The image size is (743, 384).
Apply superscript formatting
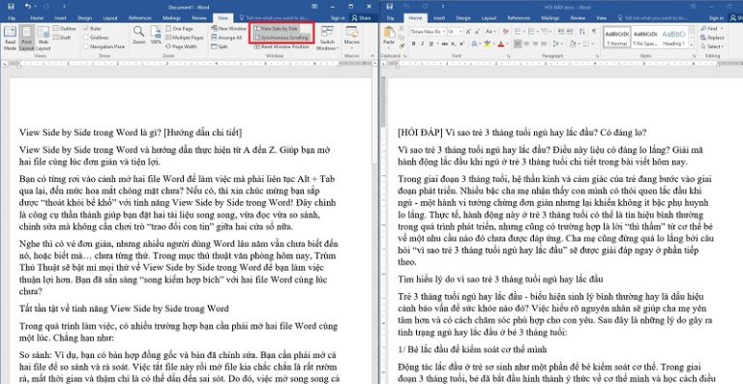(x=462, y=44)
